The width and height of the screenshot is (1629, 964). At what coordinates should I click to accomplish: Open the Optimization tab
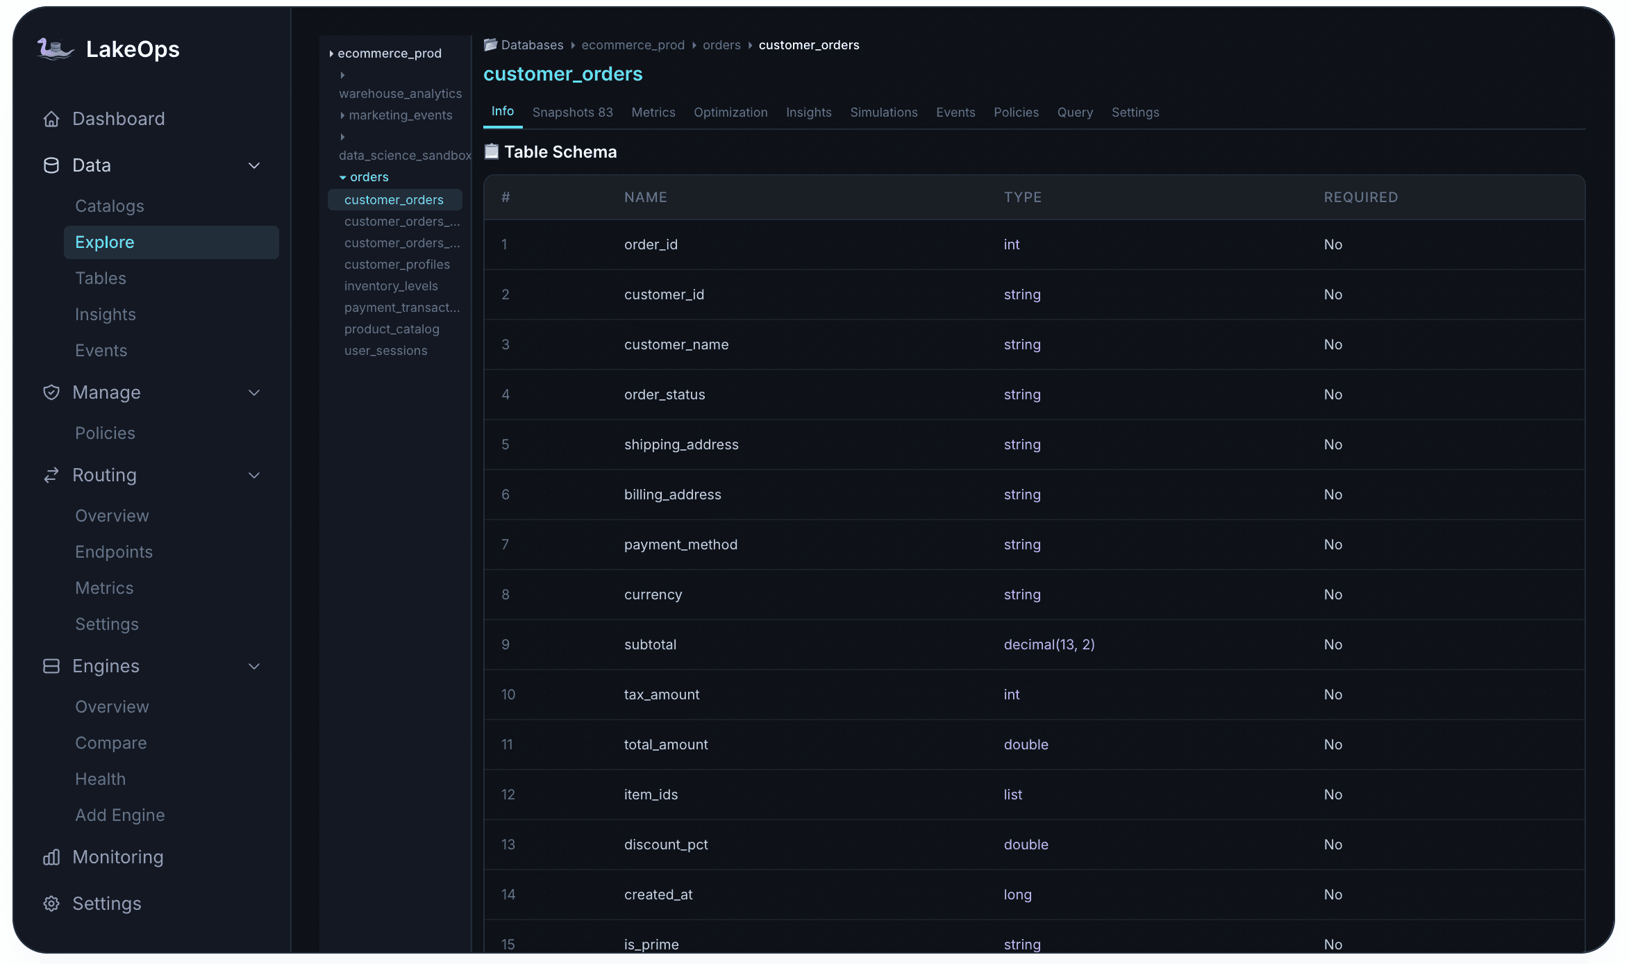point(730,113)
